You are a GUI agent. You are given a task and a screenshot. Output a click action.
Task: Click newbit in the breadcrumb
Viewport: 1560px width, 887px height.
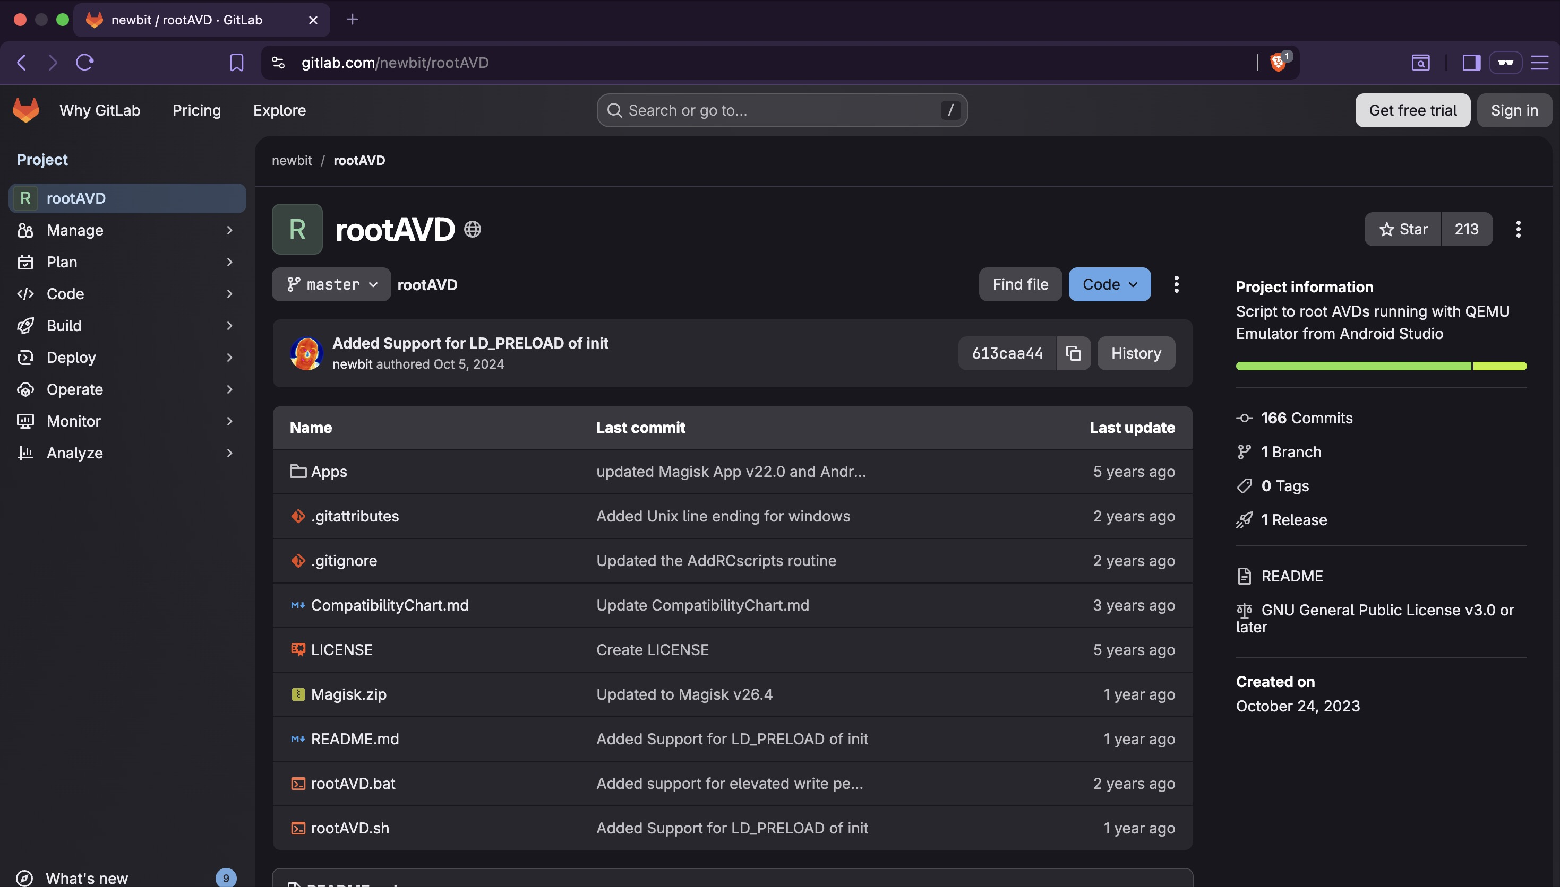coord(292,160)
